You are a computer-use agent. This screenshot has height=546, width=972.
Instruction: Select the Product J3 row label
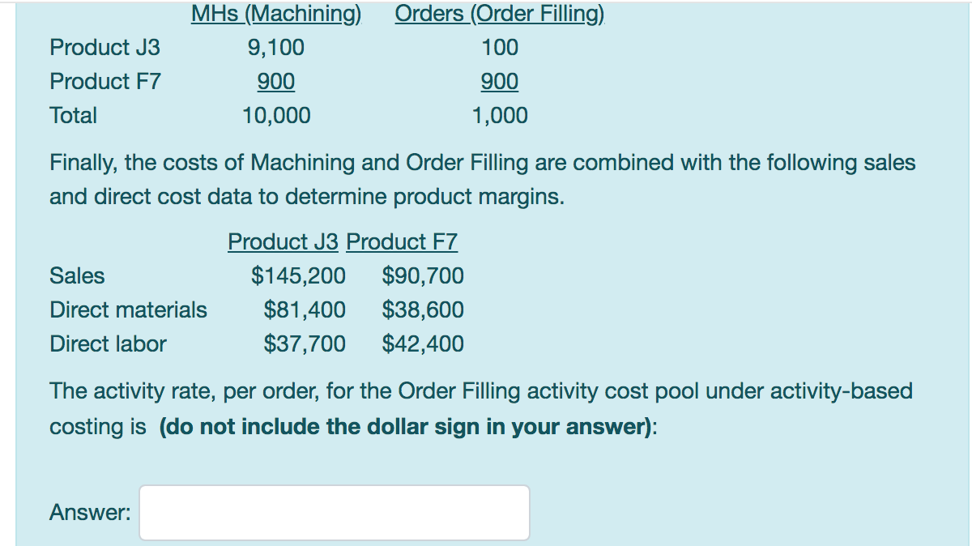[104, 47]
